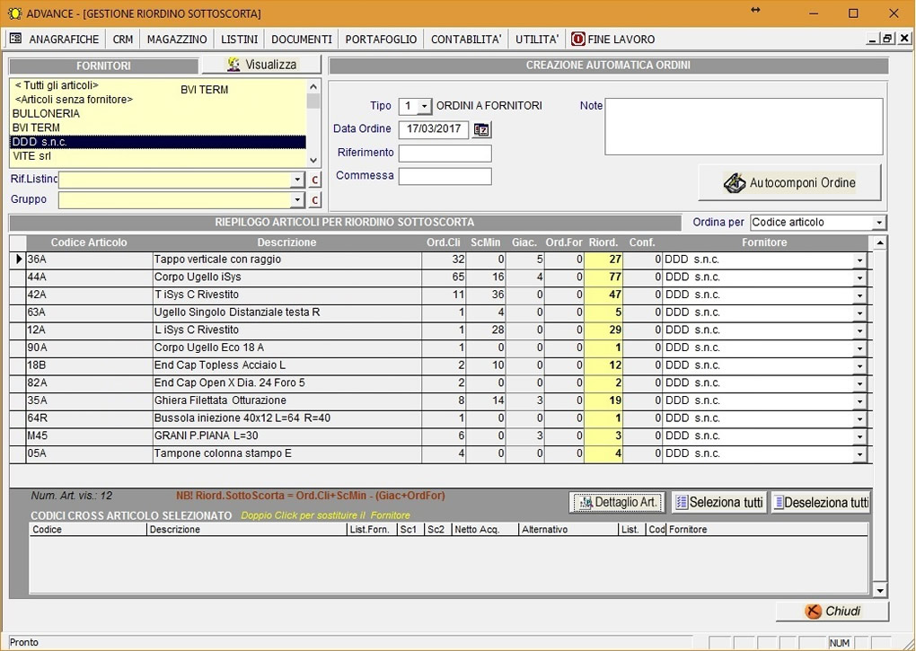Select '<Articoli senza fornitore>' entry
This screenshot has height=651, width=916.
pos(74,100)
